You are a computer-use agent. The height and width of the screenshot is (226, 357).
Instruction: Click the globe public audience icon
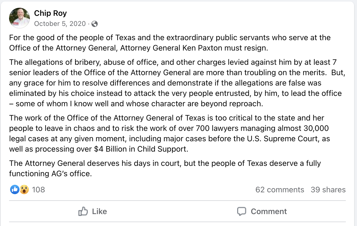[95, 24]
